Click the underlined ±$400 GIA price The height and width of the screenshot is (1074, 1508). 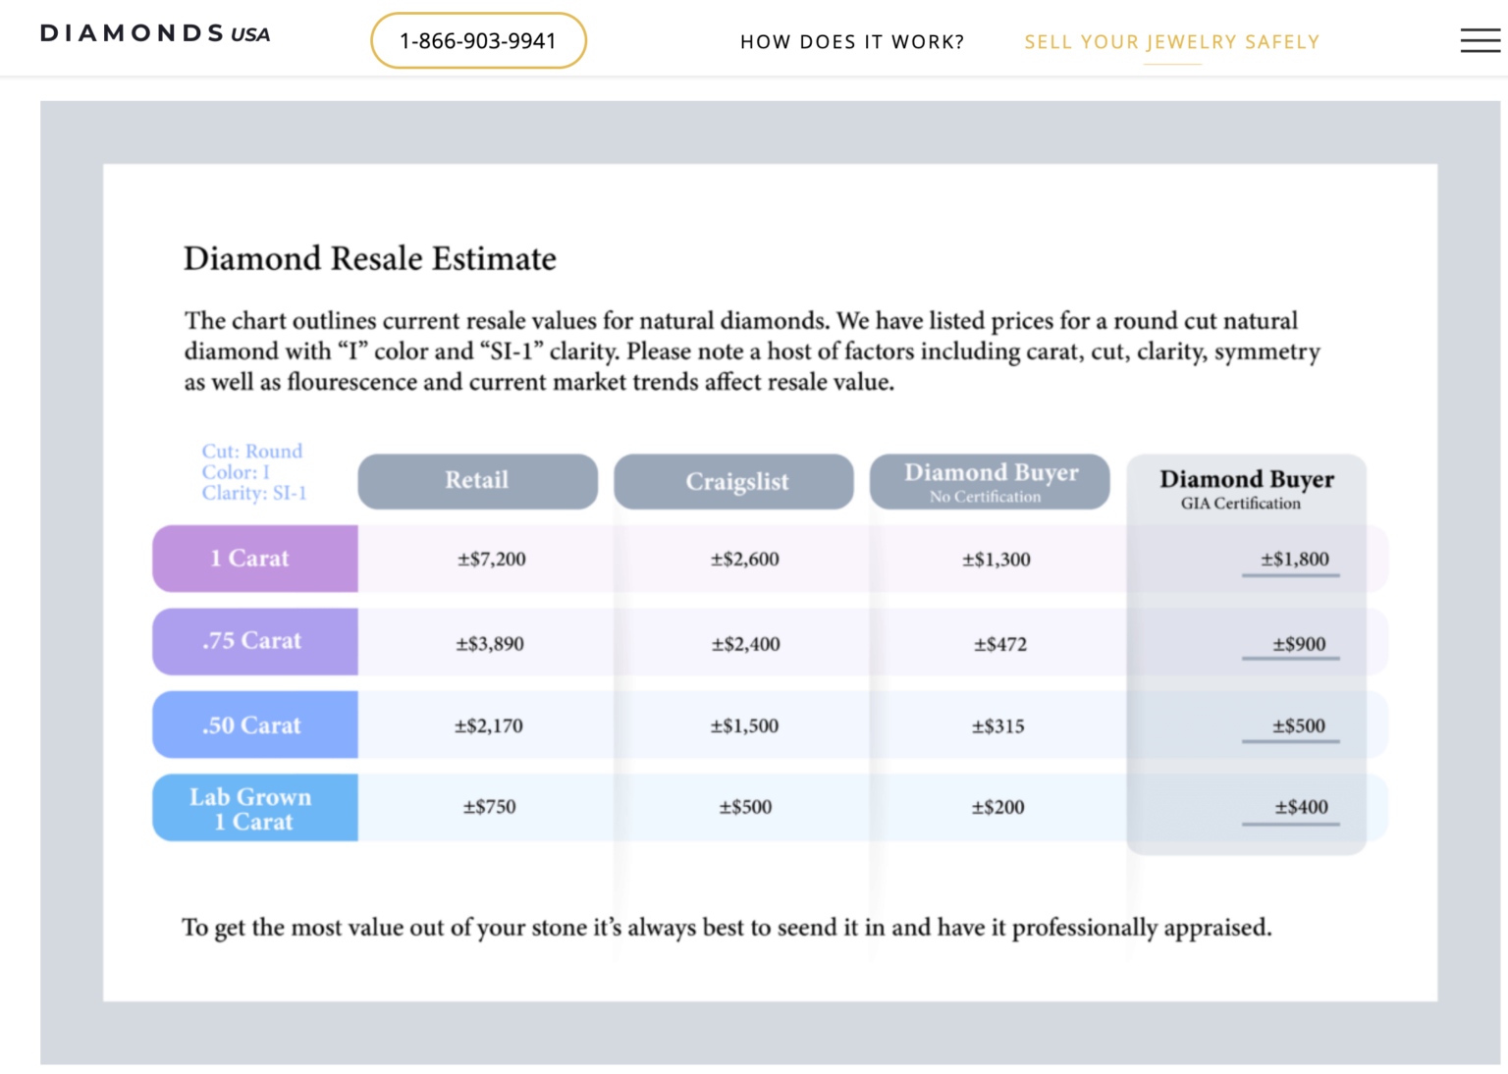[1300, 807]
